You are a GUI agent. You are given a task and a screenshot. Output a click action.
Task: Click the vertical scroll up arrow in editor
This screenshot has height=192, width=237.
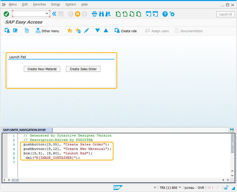click(232, 171)
